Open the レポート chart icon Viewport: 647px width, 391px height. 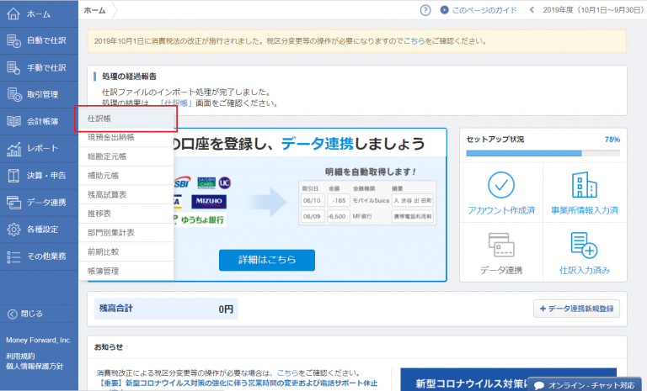(13, 149)
